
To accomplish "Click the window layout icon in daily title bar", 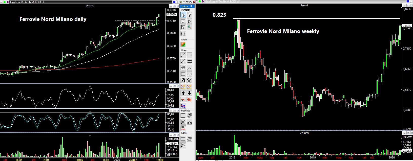I will 184,2.
